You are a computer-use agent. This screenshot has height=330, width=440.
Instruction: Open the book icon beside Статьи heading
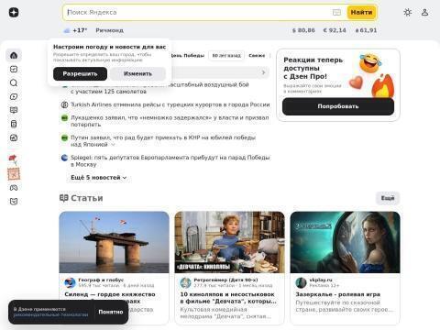click(63, 198)
